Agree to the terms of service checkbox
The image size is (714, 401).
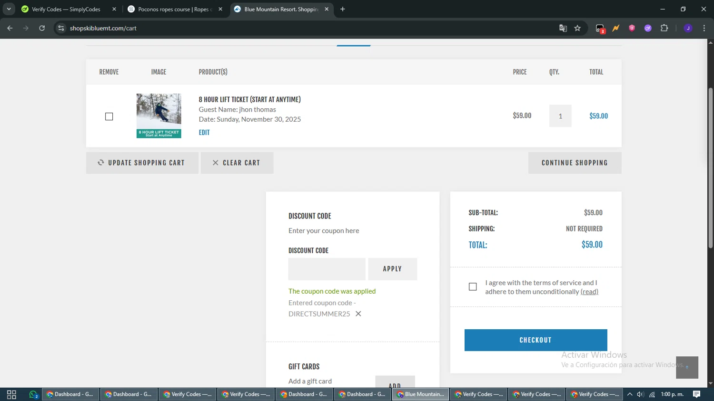[x=473, y=286]
